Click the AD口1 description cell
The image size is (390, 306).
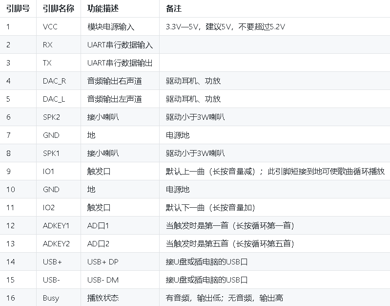[x=98, y=226]
